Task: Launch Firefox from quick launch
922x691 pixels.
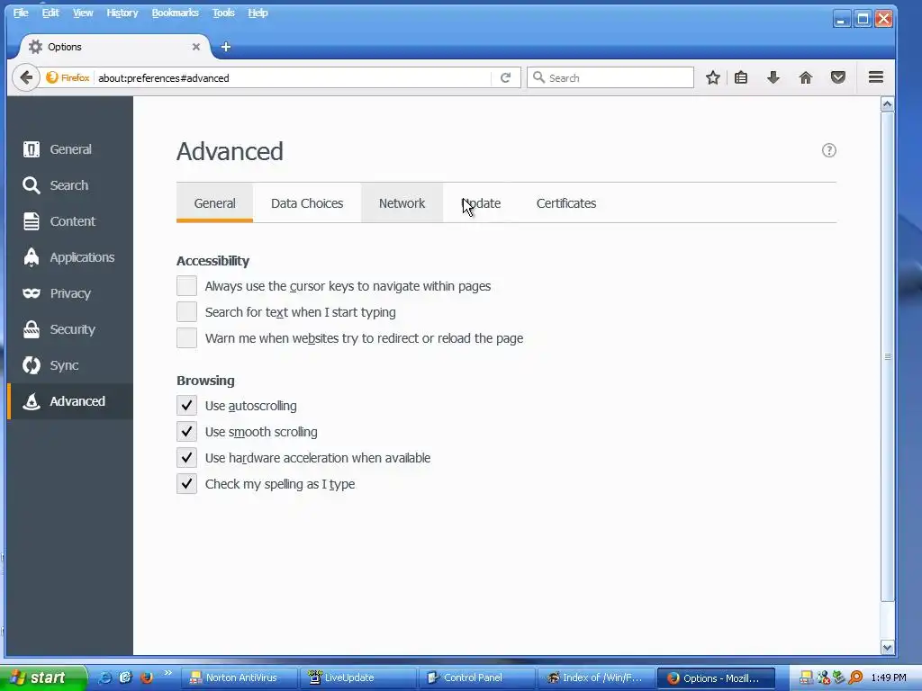Action: click(x=147, y=678)
